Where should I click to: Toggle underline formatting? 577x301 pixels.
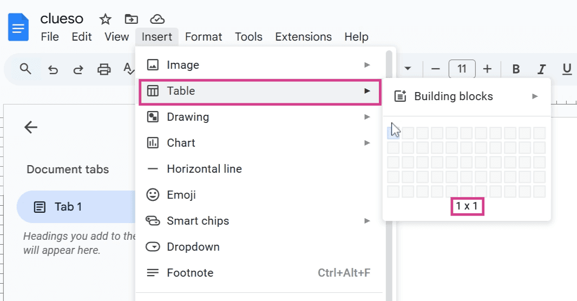[x=567, y=69]
